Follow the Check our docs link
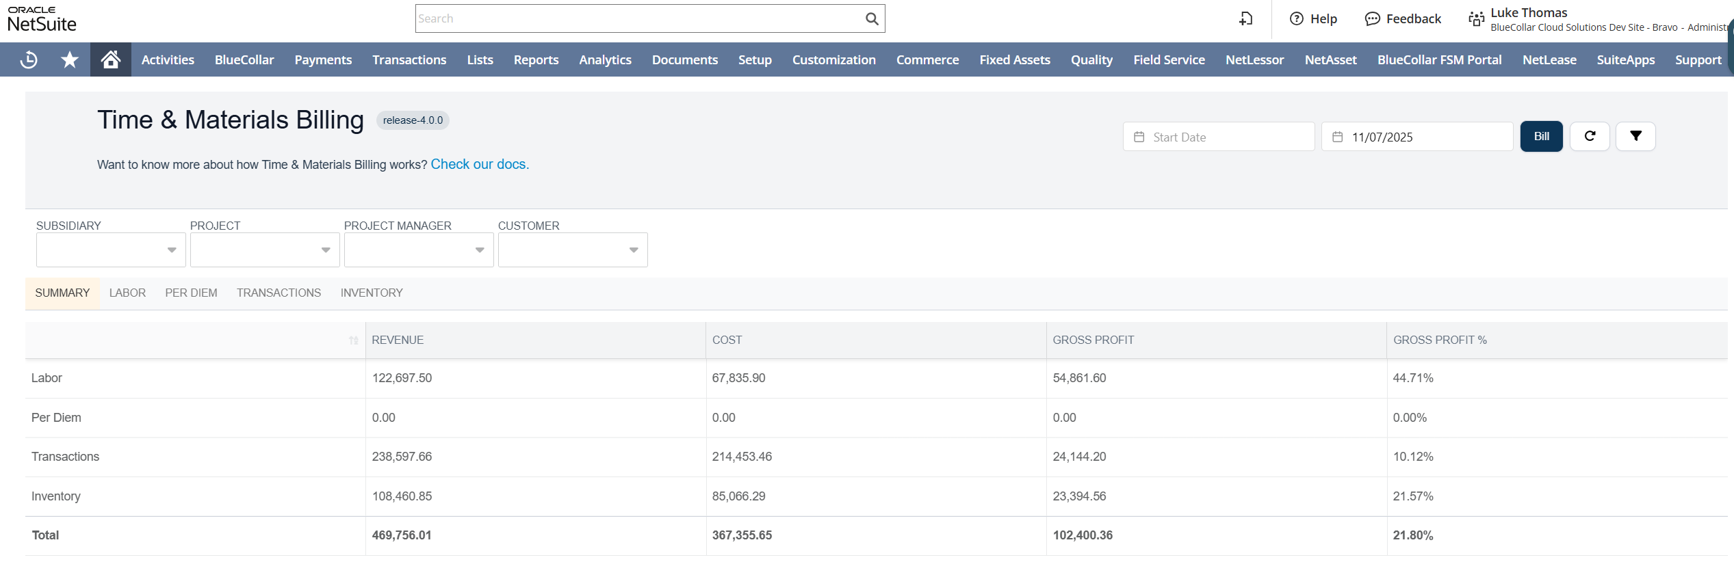This screenshot has height=577, width=1734. click(x=479, y=165)
